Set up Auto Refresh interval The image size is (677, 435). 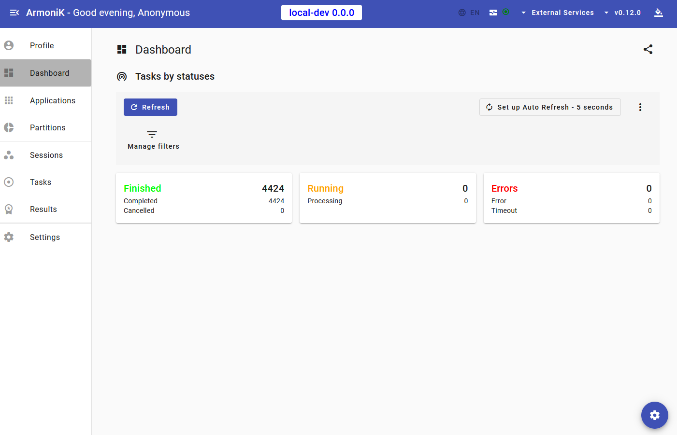point(550,107)
